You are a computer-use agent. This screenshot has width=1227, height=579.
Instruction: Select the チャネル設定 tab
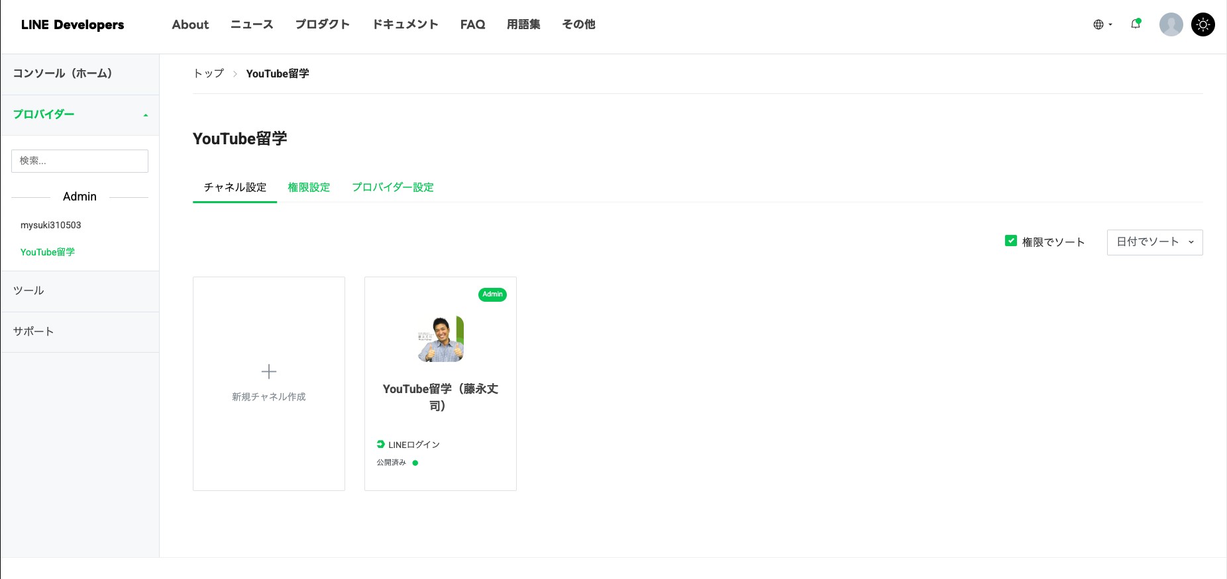point(235,187)
